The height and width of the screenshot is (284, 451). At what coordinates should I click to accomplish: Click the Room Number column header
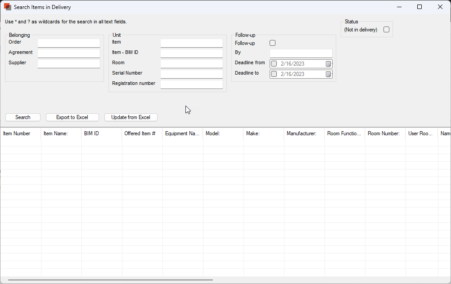(385, 133)
